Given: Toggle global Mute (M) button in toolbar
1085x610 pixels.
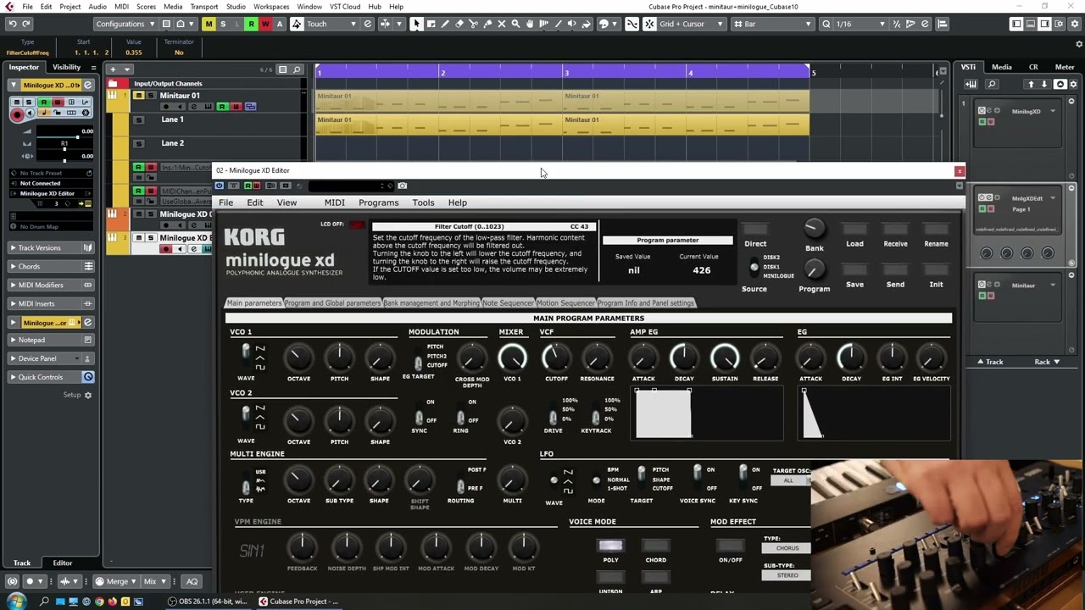Looking at the screenshot, I should coord(209,24).
